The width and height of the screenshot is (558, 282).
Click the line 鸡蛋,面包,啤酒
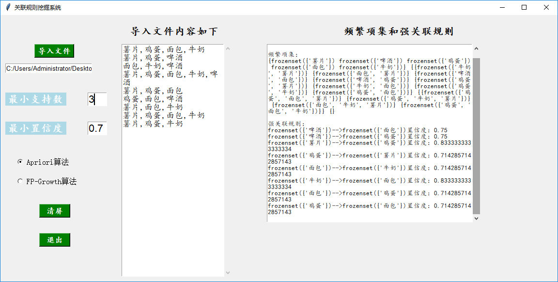click(x=153, y=99)
